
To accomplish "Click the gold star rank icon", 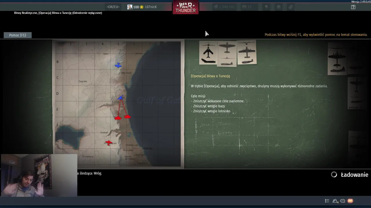I will [x=141, y=7].
